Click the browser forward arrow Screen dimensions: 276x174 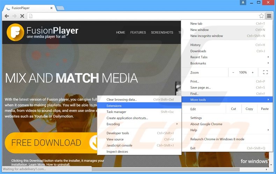[14, 16]
